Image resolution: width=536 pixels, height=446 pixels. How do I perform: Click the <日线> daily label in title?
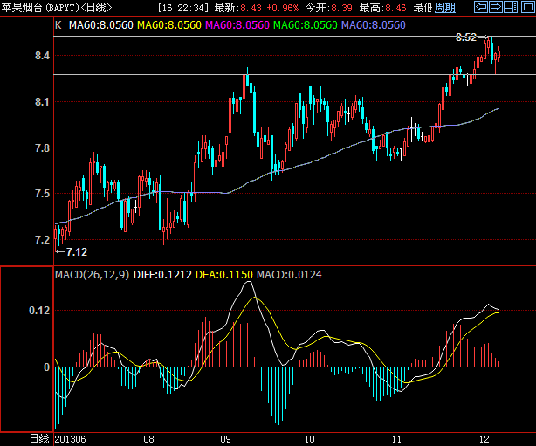pyautogui.click(x=96, y=8)
